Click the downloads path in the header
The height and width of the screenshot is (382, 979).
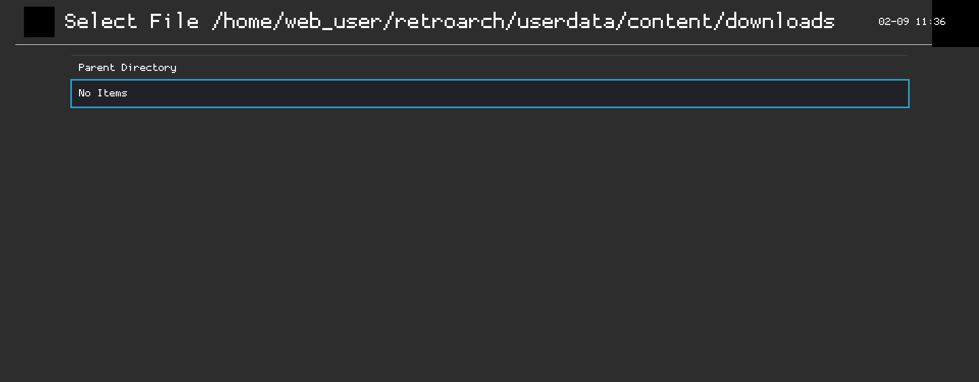780,21
